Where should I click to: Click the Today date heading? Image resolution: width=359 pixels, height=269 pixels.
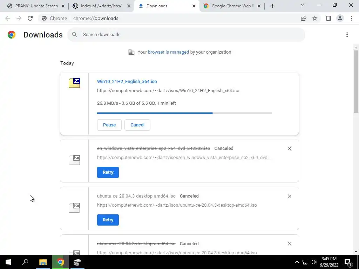pos(67,63)
